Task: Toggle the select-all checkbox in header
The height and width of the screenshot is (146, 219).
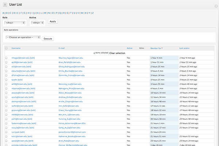Action: (x=6, y=48)
